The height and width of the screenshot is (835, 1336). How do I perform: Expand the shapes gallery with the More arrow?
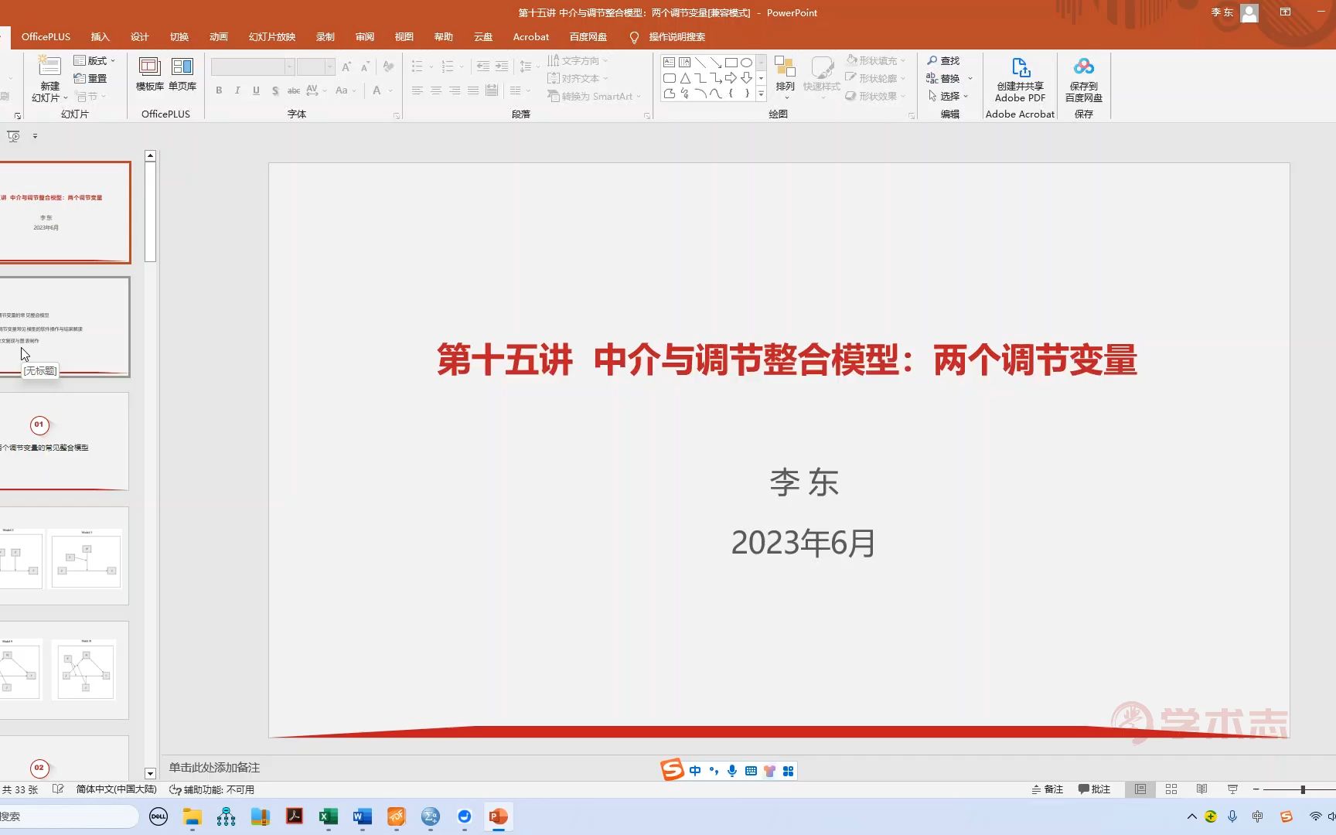pyautogui.click(x=762, y=94)
